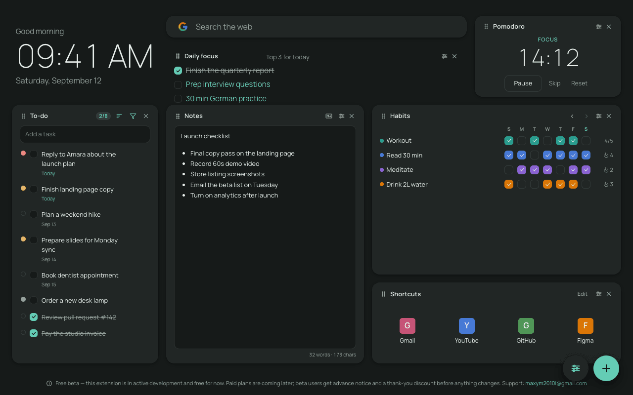Click the Record 60s demo video note line
The width and height of the screenshot is (633, 395).
coord(225,164)
